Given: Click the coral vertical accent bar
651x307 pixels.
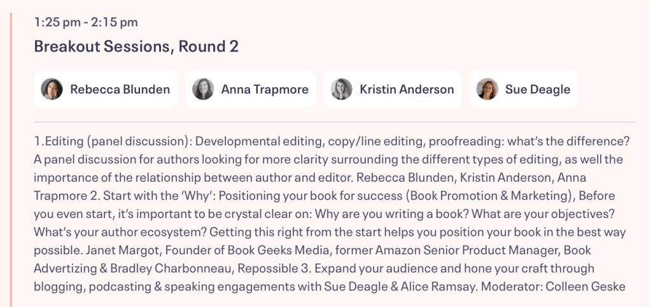Looking at the screenshot, I should (x=11, y=153).
